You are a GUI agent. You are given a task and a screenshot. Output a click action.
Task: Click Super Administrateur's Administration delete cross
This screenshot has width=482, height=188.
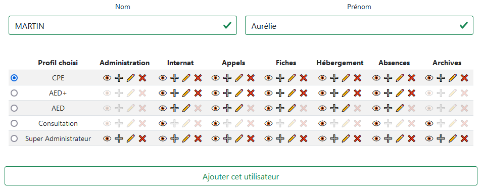[x=142, y=139]
